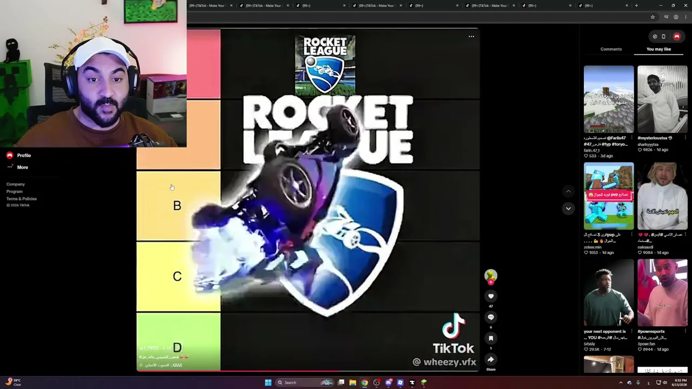Open the Company footer link
Viewport: 692px width, 389px height.
(x=16, y=184)
